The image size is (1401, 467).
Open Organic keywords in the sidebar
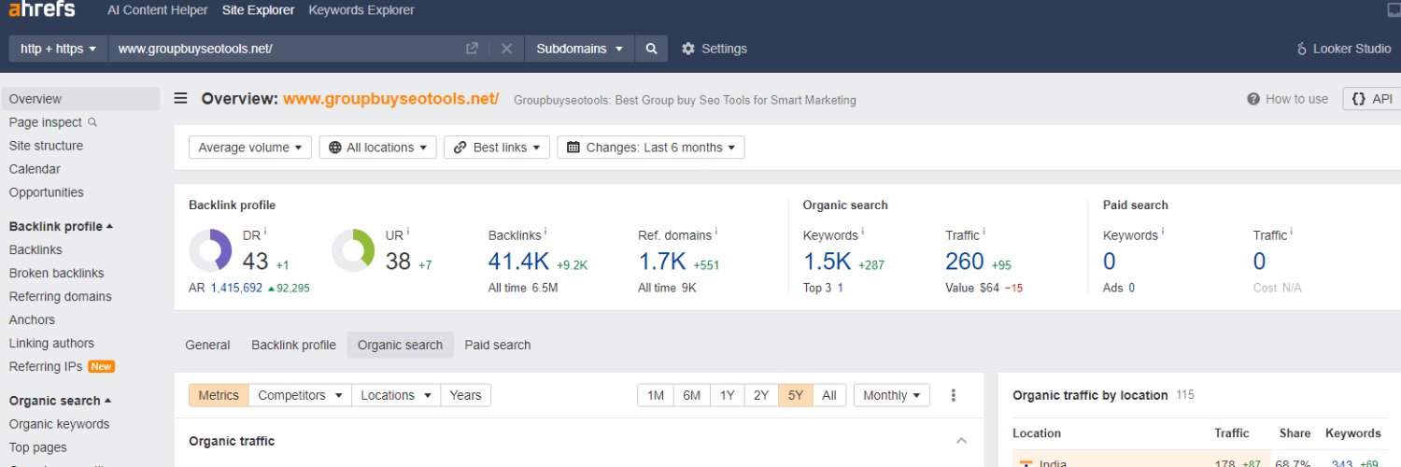click(59, 424)
